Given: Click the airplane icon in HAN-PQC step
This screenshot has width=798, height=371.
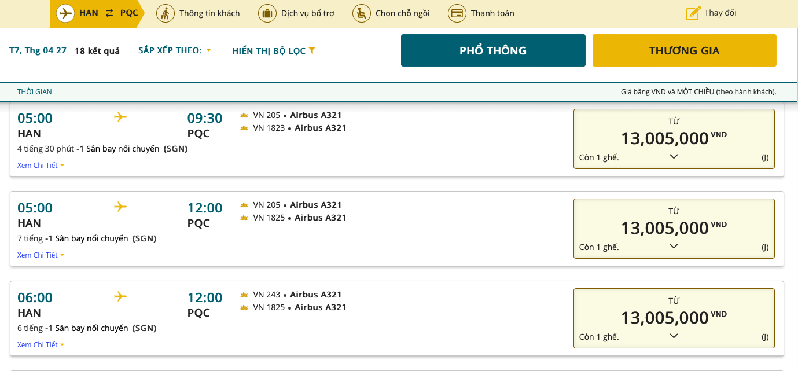Looking at the screenshot, I should [x=66, y=13].
